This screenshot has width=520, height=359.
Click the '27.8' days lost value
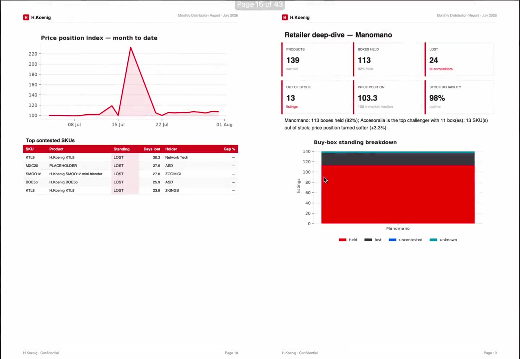(x=156, y=174)
